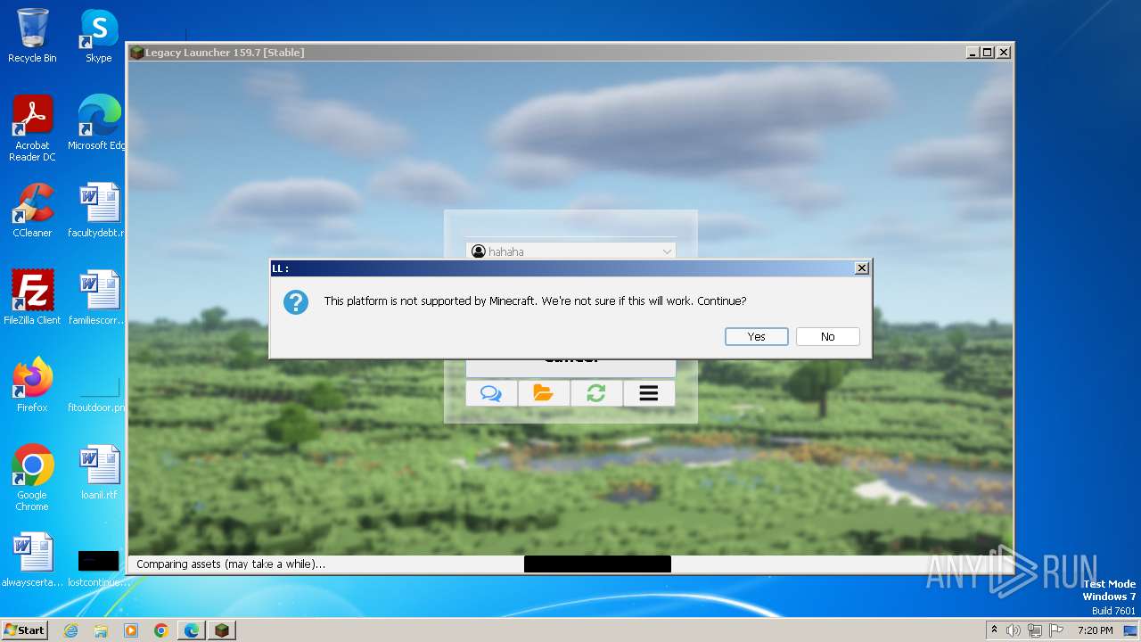Switch to Legacy Launcher taskbar icon

[222, 630]
